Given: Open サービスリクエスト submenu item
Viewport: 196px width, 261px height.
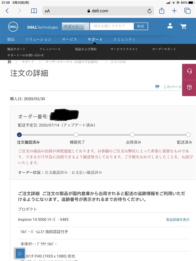Looking at the screenshot, I should (124, 49).
